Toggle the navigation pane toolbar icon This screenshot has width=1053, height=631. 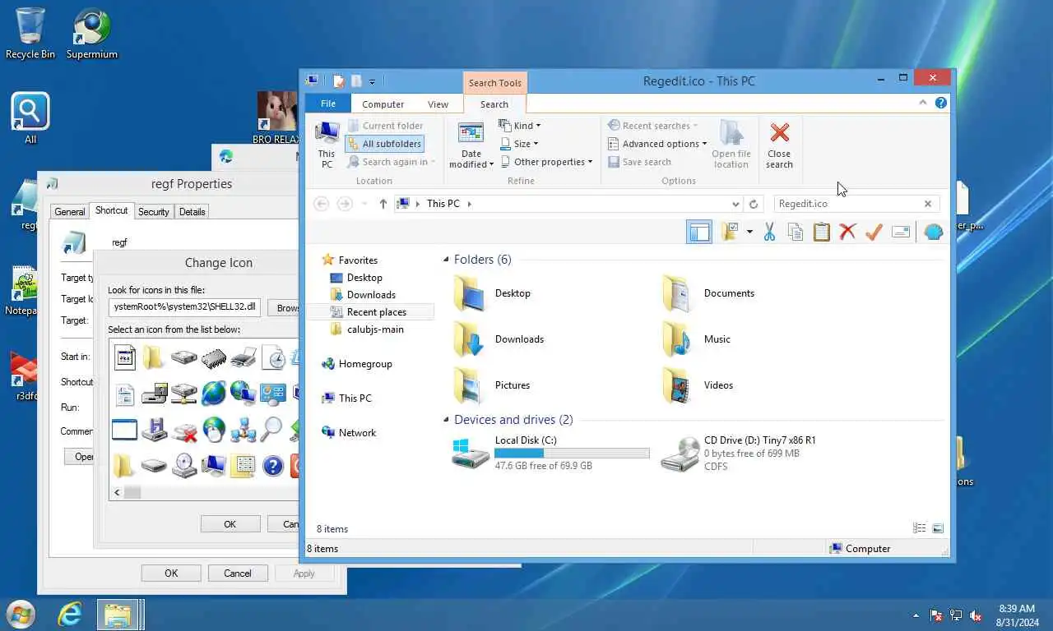tap(699, 233)
